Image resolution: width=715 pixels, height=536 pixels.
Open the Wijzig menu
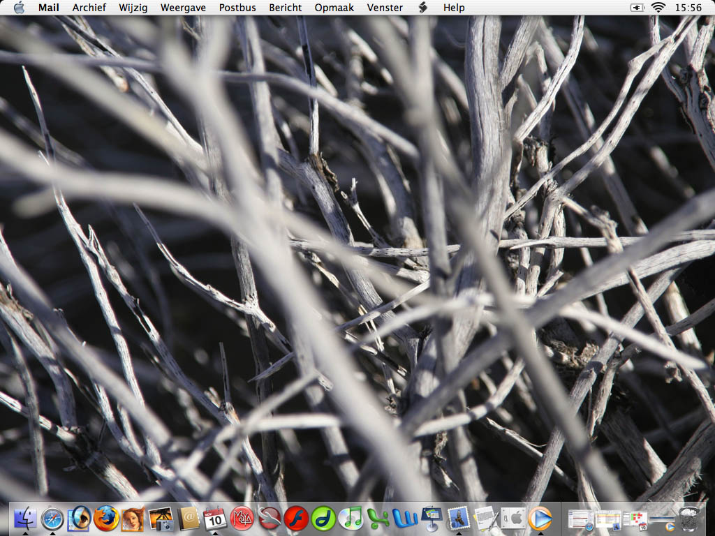pyautogui.click(x=133, y=8)
